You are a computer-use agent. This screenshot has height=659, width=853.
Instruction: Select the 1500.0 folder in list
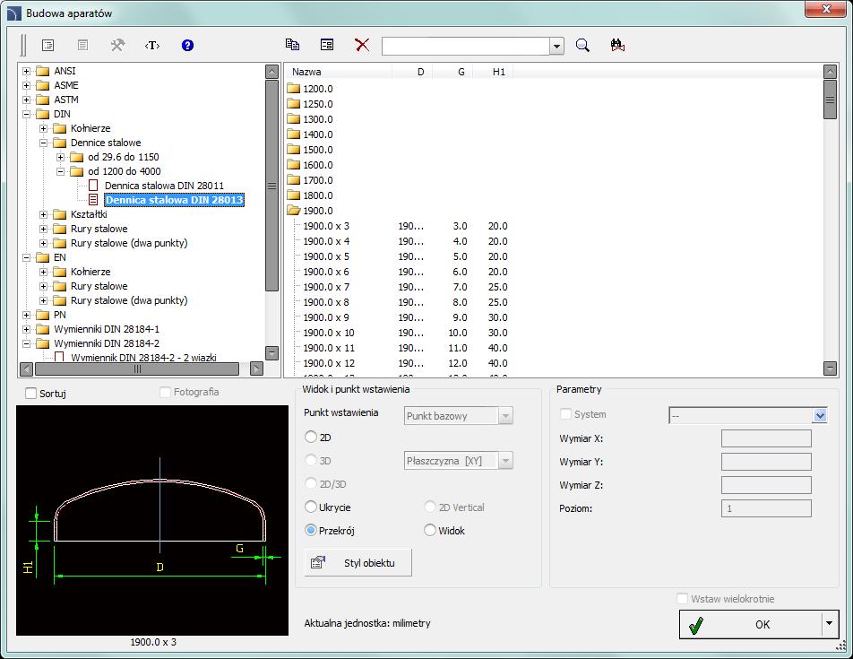point(310,150)
